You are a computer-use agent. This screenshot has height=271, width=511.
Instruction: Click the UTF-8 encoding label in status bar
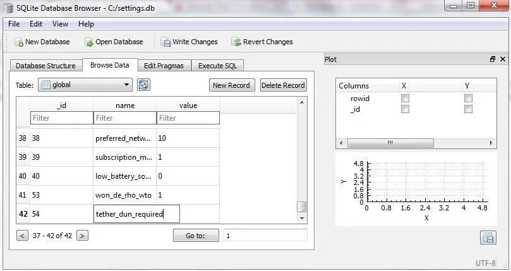click(x=486, y=263)
